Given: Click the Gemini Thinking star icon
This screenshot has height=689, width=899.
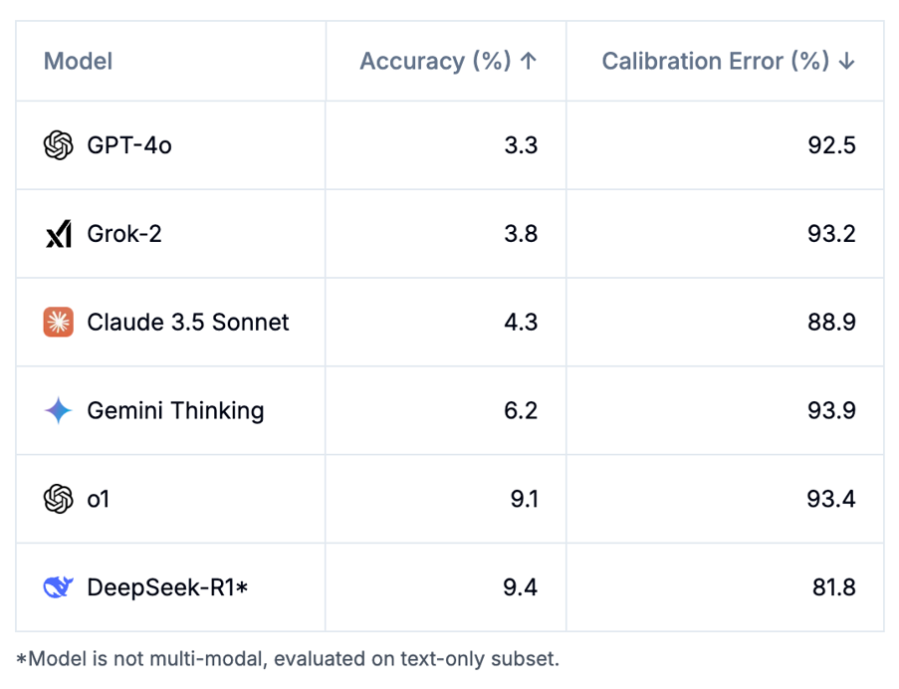Looking at the screenshot, I should click(x=59, y=410).
